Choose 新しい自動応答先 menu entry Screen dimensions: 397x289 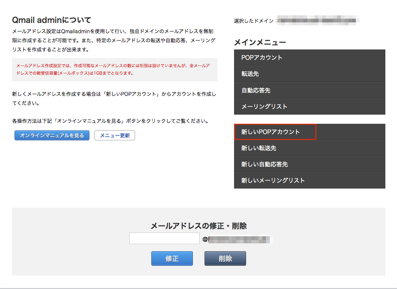[309, 164]
